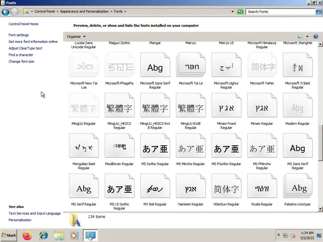Launch Firefox from the taskbar
This screenshot has width=323, height=242.
click(27, 235)
